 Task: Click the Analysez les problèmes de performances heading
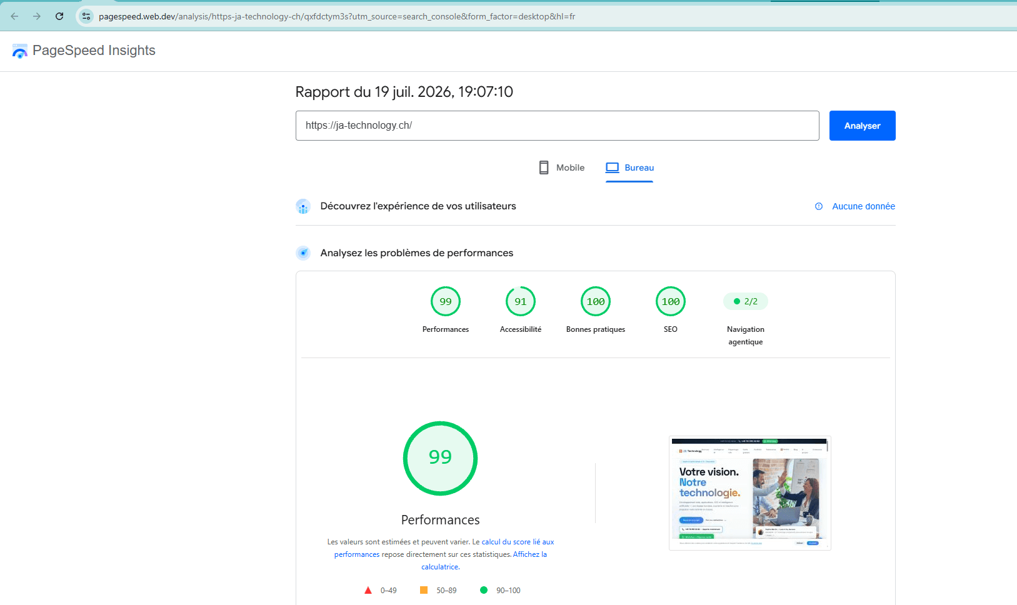pyautogui.click(x=417, y=253)
